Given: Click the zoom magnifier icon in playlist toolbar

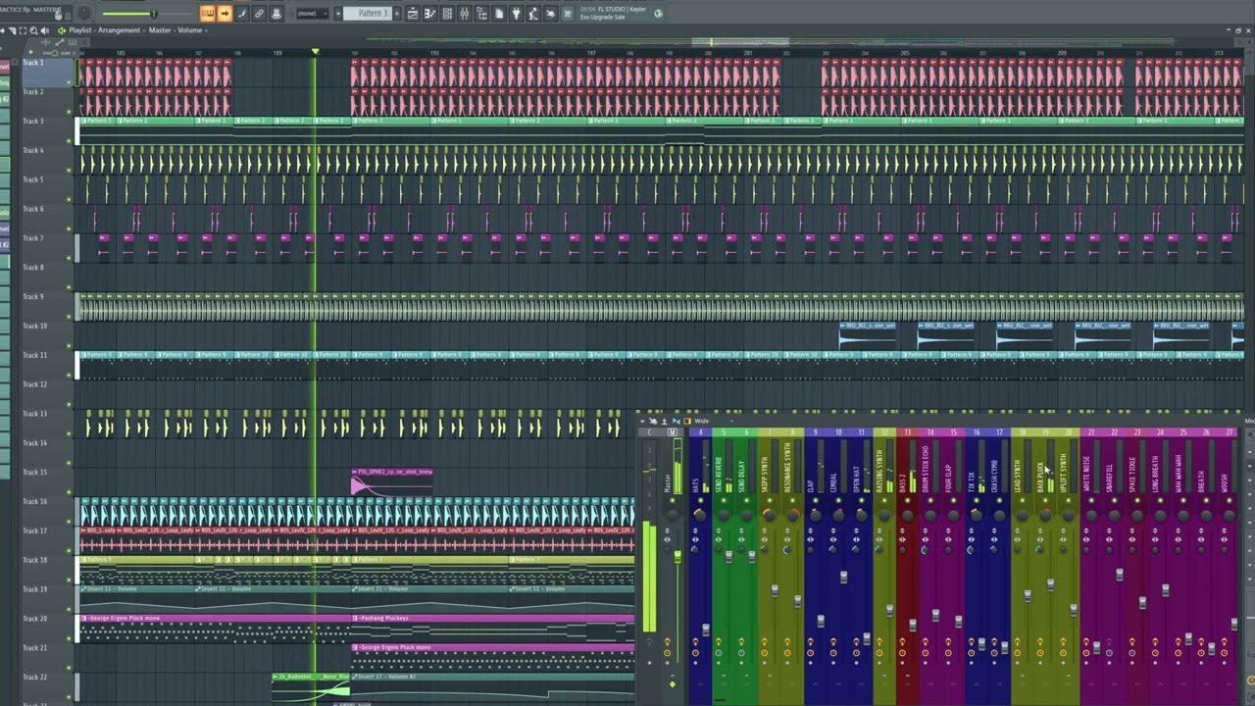Looking at the screenshot, I should point(33,30).
